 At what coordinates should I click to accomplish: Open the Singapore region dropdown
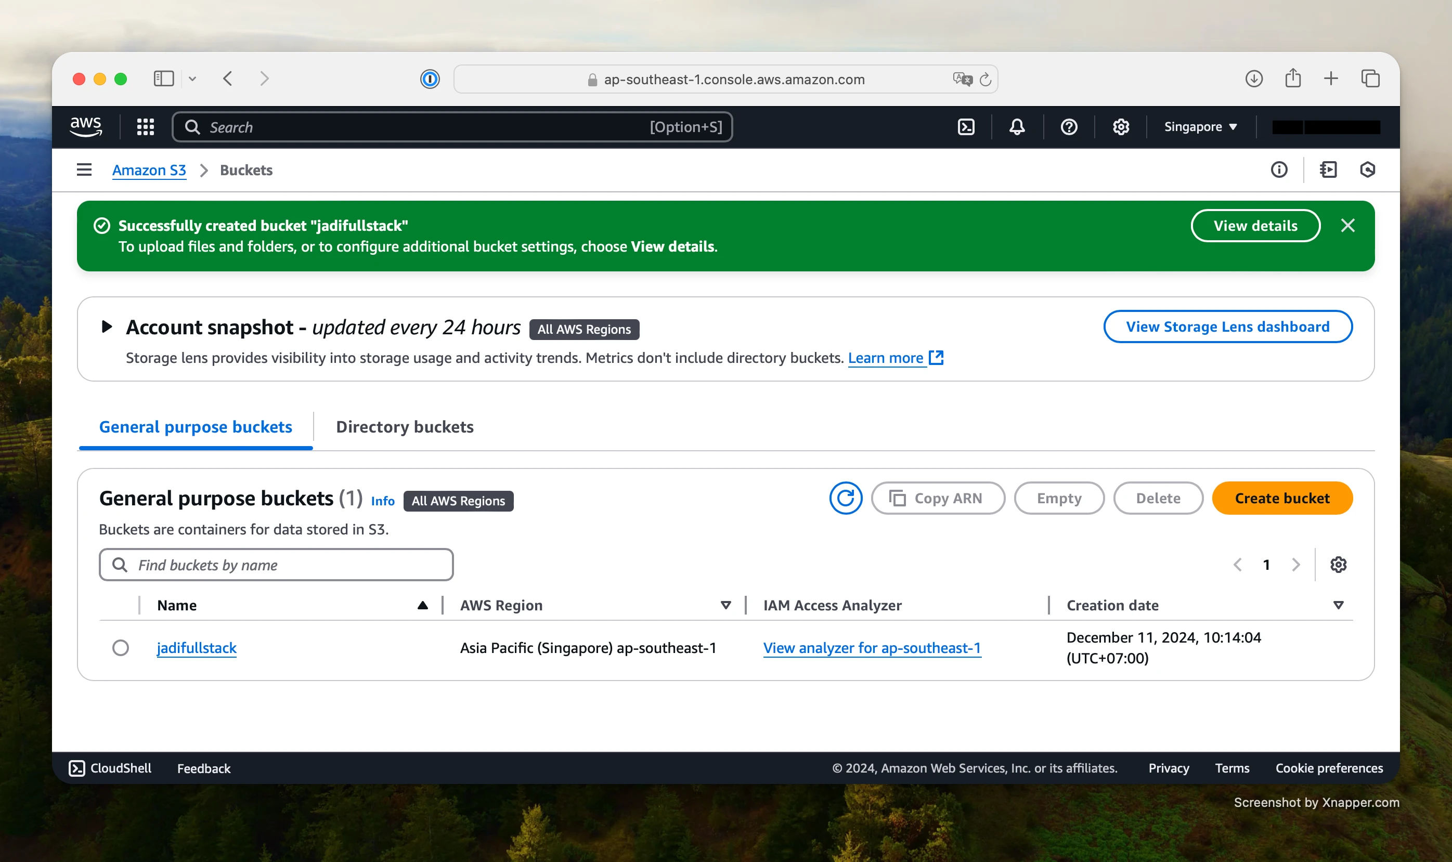point(1200,127)
